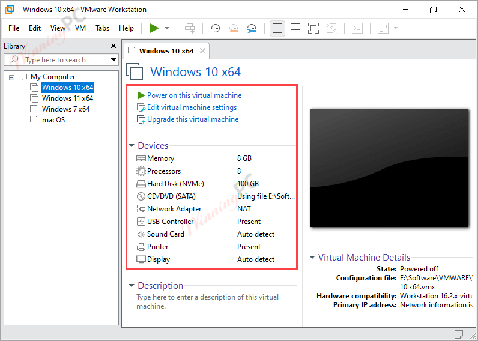Click the VMware Workstation title bar logo
478x341 pixels.
point(10,10)
